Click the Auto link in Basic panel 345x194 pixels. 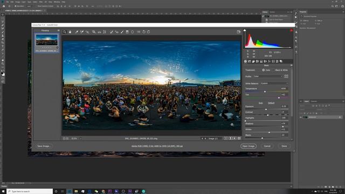tap(261, 103)
